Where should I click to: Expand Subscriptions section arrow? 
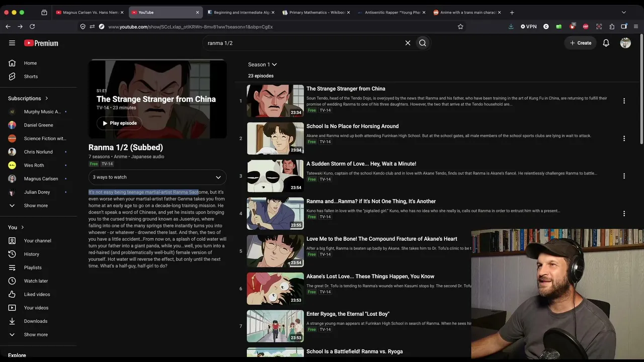pyautogui.click(x=47, y=99)
